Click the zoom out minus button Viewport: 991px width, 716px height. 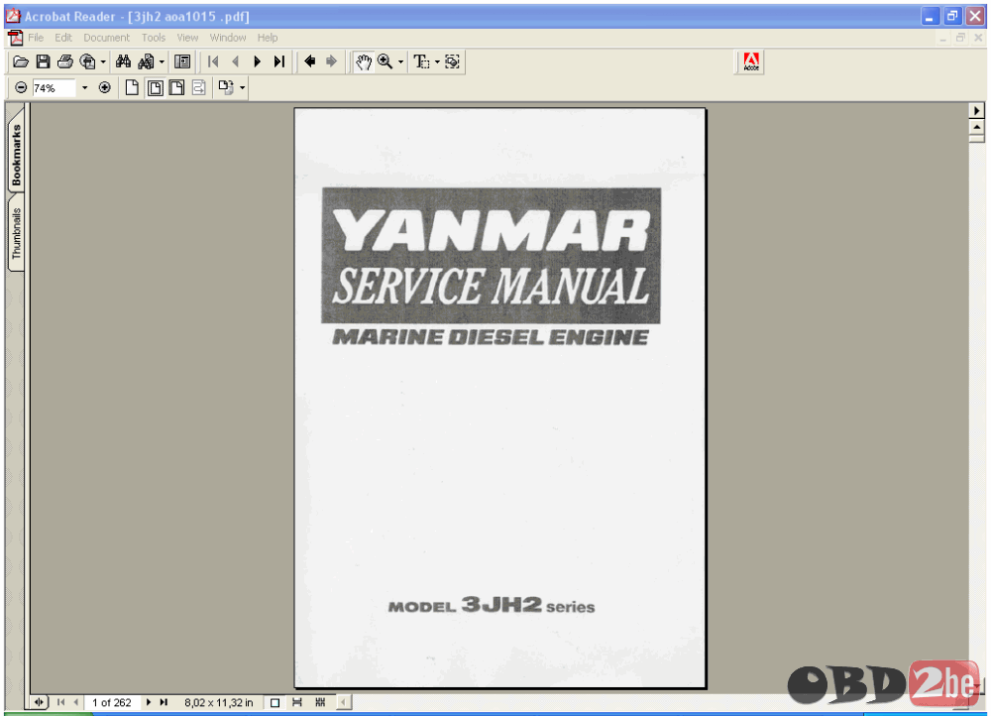(x=21, y=88)
